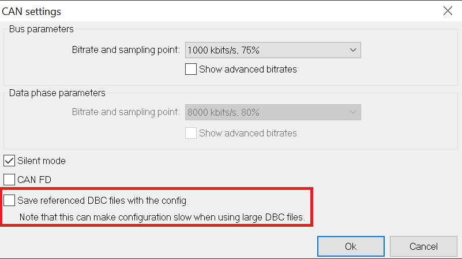Click the arrow on the 1000 kbits/s combo box

[354, 51]
